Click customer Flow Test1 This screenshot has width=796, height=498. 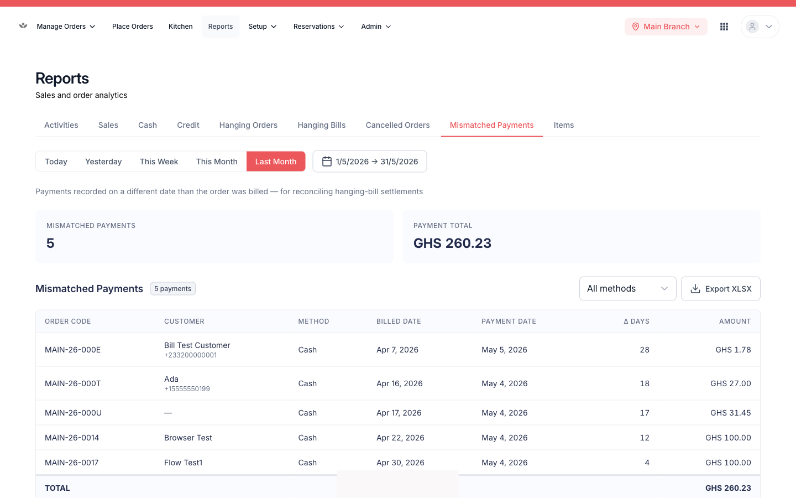[184, 463]
